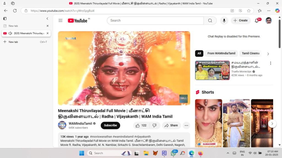Expand the video description box
Screen dimensions: 282x158
[x=124, y=140]
